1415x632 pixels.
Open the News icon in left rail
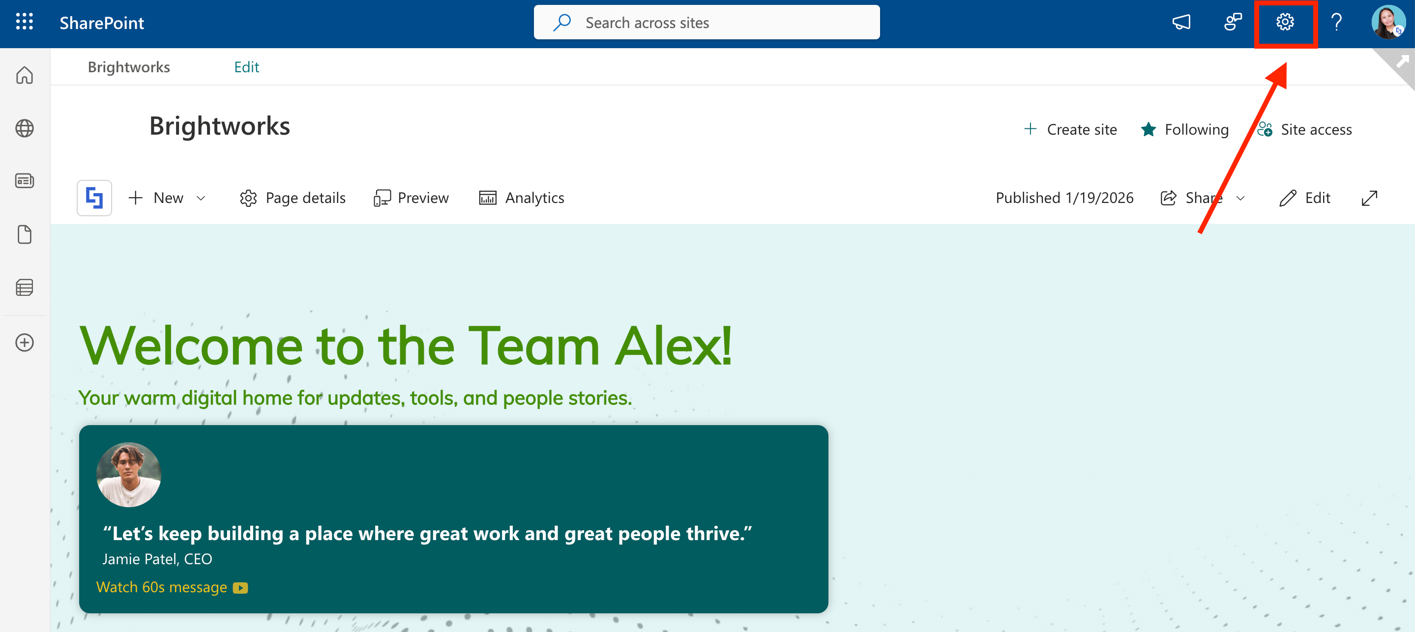[24, 181]
